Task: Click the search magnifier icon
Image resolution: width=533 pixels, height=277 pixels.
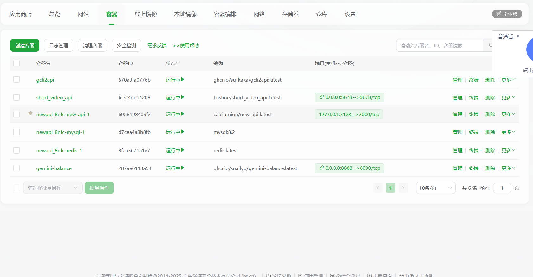Action: point(490,45)
